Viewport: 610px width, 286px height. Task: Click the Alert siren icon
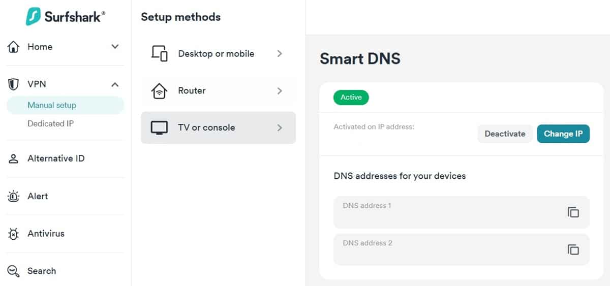coord(14,196)
